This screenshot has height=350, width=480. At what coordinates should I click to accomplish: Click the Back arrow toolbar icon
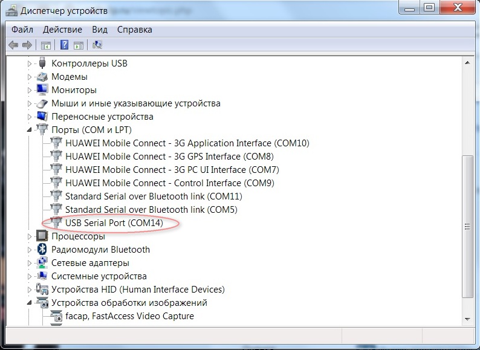[13, 45]
